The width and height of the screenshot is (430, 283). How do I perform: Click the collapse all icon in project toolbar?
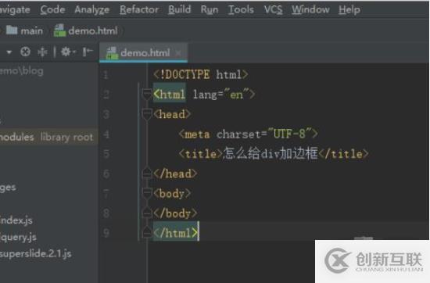(x=42, y=52)
